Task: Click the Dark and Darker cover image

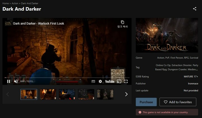Action: tap(167, 35)
